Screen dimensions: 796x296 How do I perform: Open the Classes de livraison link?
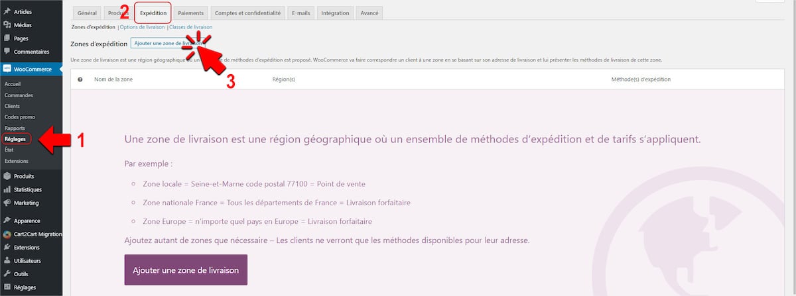(191, 27)
